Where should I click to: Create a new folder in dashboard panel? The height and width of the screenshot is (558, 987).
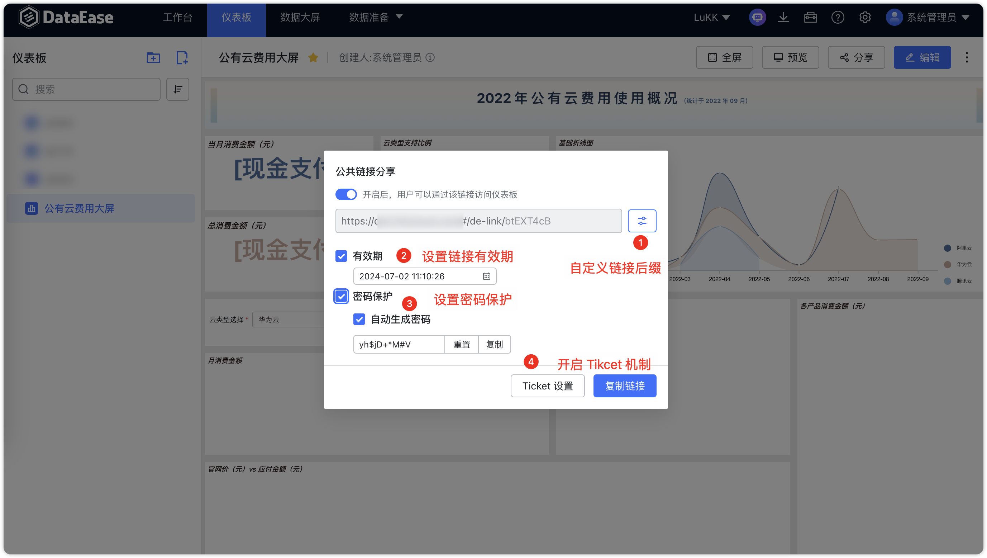tap(153, 58)
